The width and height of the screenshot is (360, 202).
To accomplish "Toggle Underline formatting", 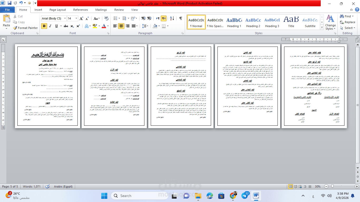I will (x=56, y=26).
